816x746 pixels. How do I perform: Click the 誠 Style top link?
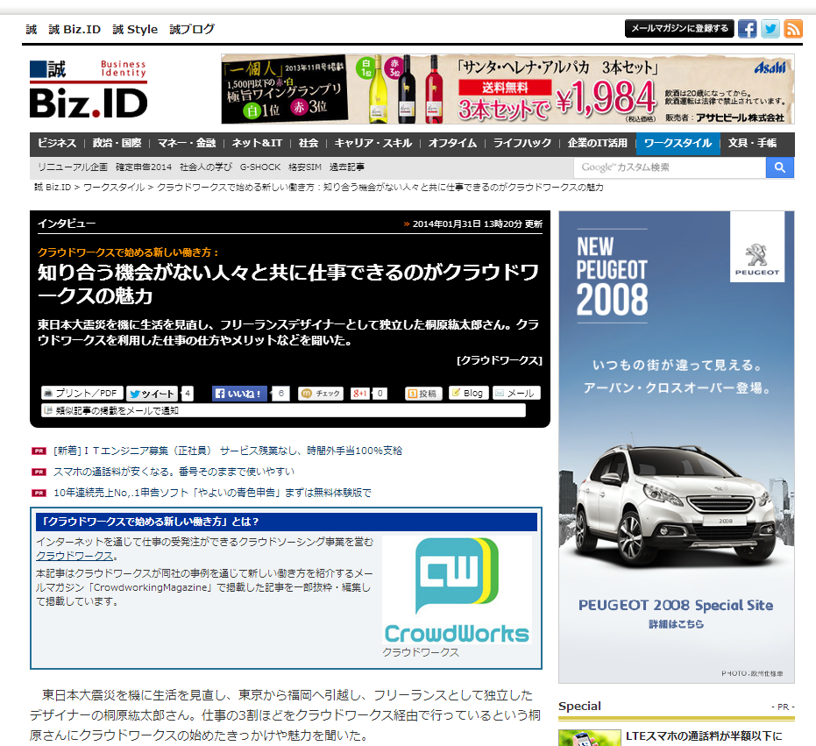(135, 30)
